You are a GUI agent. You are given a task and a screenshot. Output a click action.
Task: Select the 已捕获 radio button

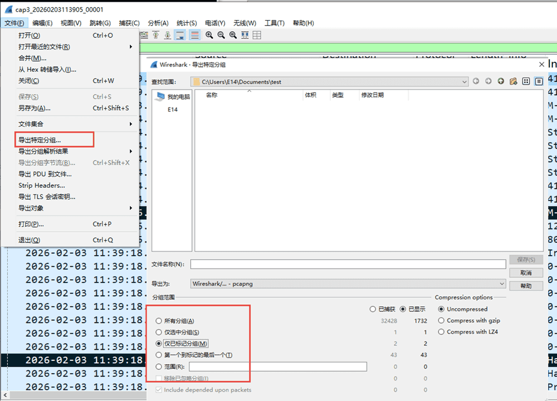[x=373, y=309]
